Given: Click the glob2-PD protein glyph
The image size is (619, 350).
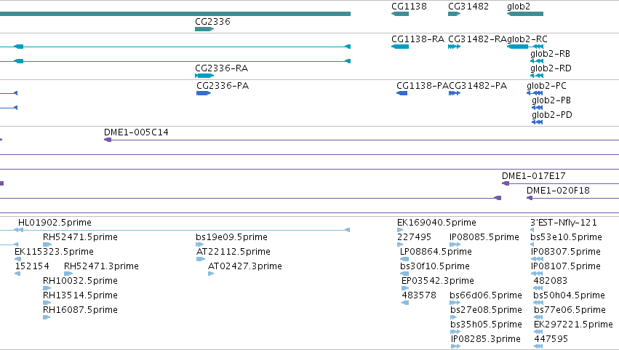Looking at the screenshot, I should 538,122.
